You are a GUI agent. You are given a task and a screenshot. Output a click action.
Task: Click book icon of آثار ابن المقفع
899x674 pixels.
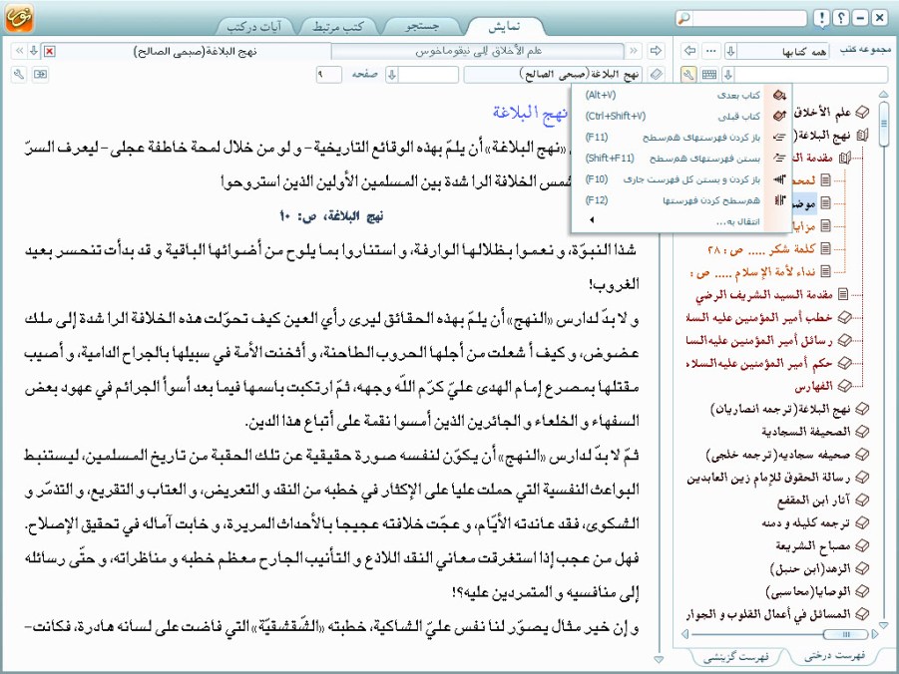tap(861, 500)
